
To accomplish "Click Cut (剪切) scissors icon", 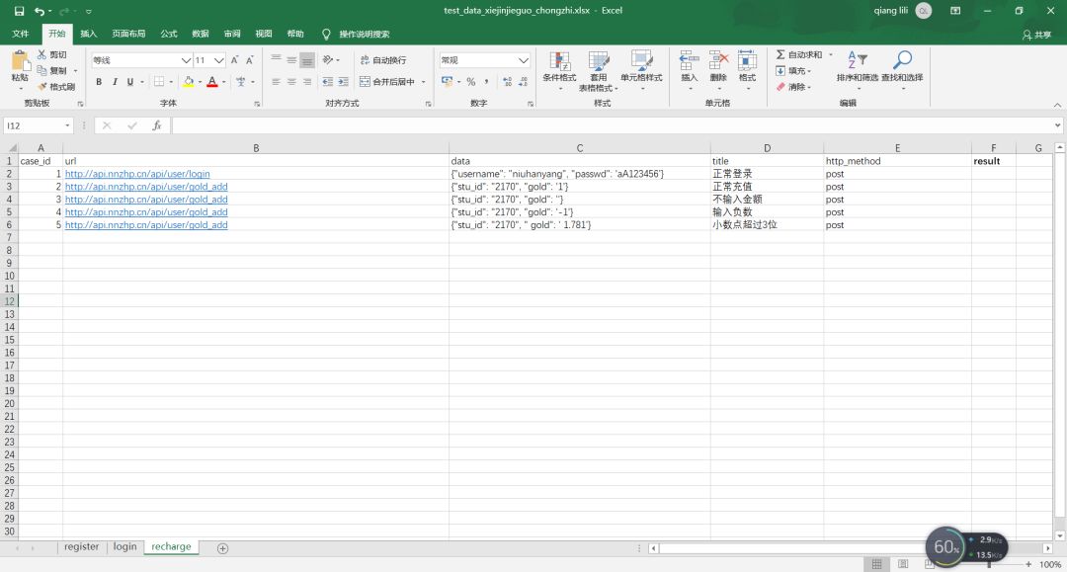I will tap(42, 54).
